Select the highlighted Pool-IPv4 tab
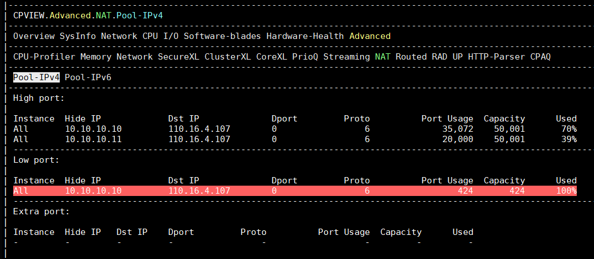This screenshot has height=259, width=594. coord(36,77)
